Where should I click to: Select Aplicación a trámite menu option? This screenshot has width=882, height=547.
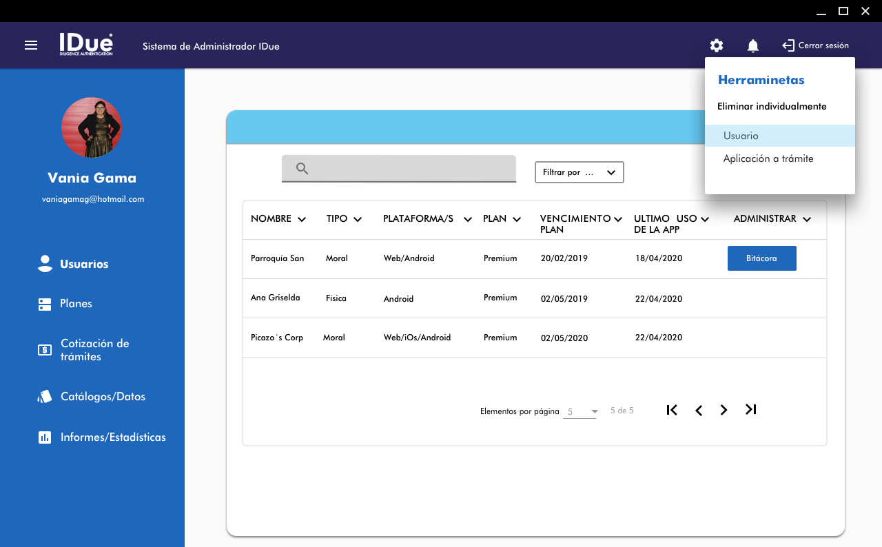pos(768,159)
